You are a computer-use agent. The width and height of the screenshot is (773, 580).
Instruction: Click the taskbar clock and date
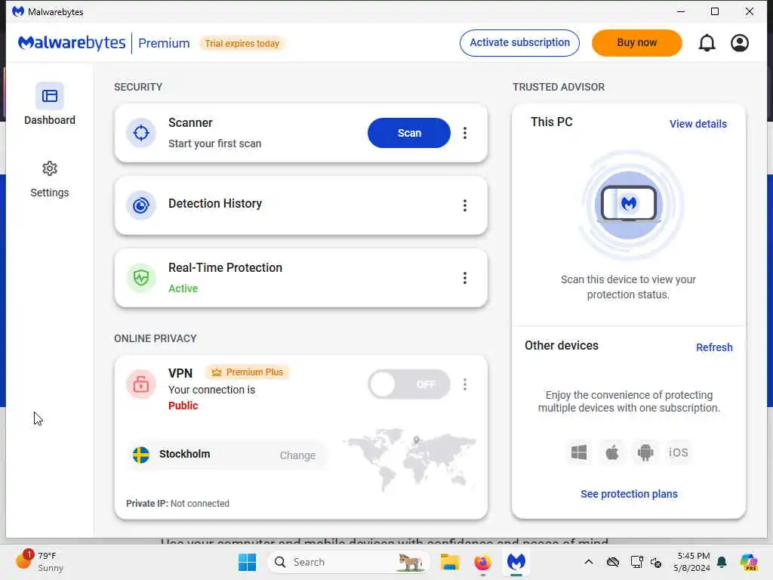(693, 562)
